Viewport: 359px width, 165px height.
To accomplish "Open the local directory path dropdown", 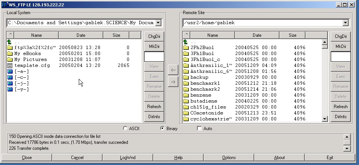I will pyautogui.click(x=158, y=23).
